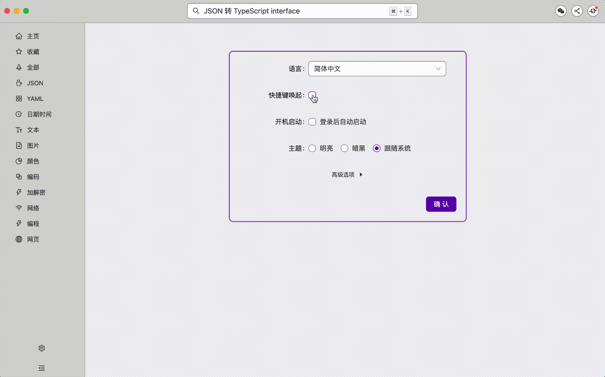
Task: Close the window with the red button
Action: [x=7, y=11]
